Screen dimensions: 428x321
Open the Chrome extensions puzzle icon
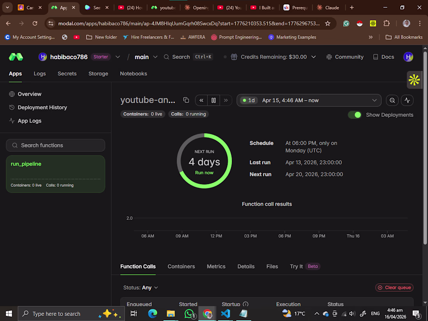point(386,23)
